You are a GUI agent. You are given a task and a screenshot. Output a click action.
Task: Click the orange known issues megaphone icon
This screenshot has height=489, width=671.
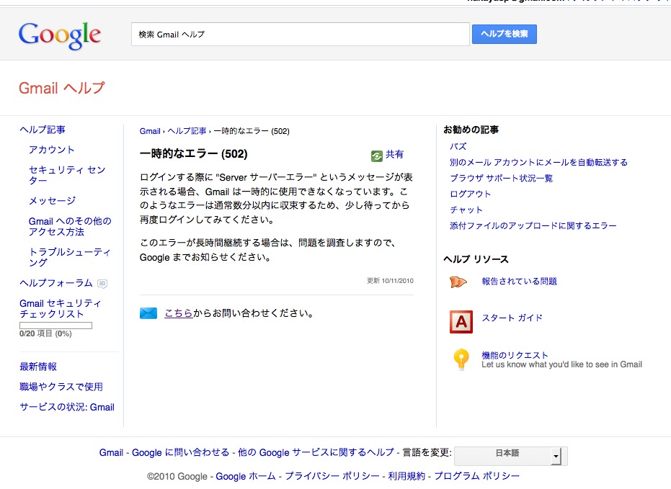pyautogui.click(x=458, y=282)
